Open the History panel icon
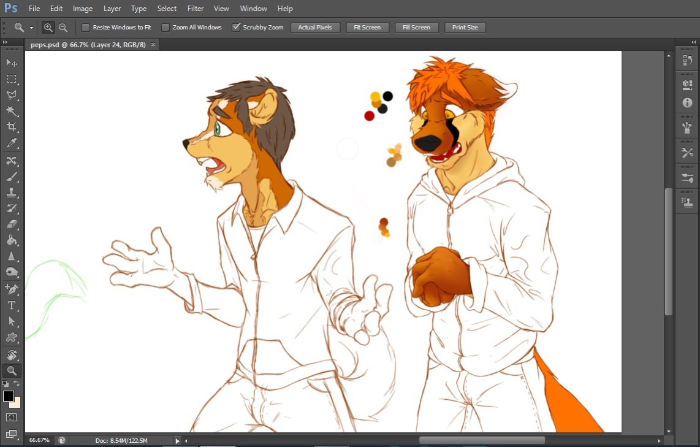 point(687,60)
